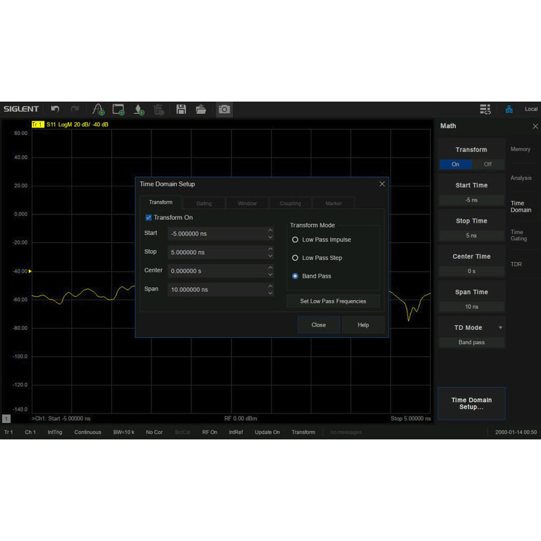This screenshot has height=541, width=541.
Task: Expand the TD Mode dropdown
Action: click(x=500, y=328)
